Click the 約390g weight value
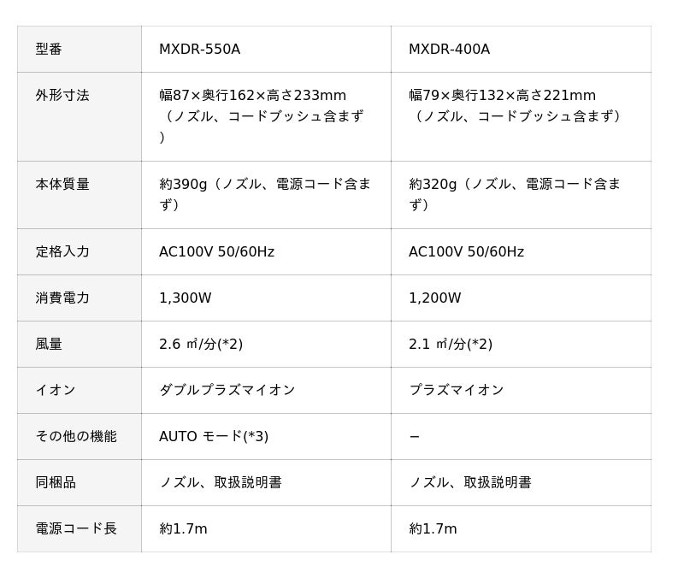This screenshot has height=578, width=684. pos(183,184)
